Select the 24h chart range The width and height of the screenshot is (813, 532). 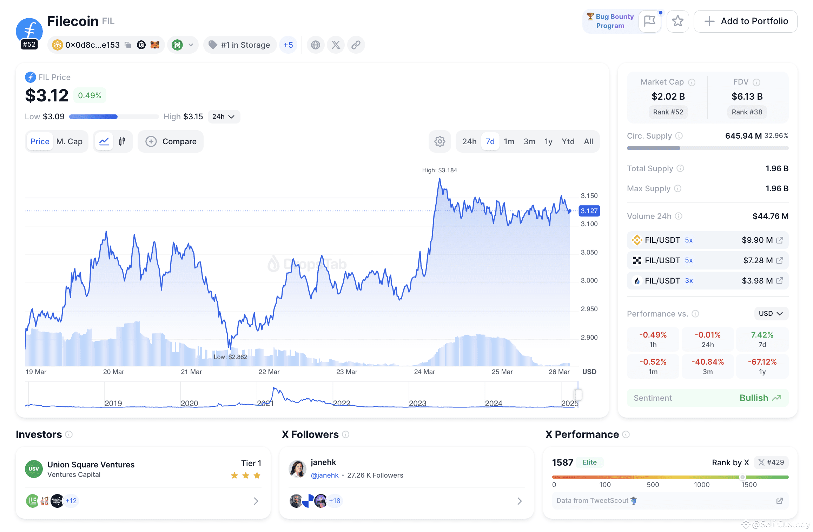(469, 141)
